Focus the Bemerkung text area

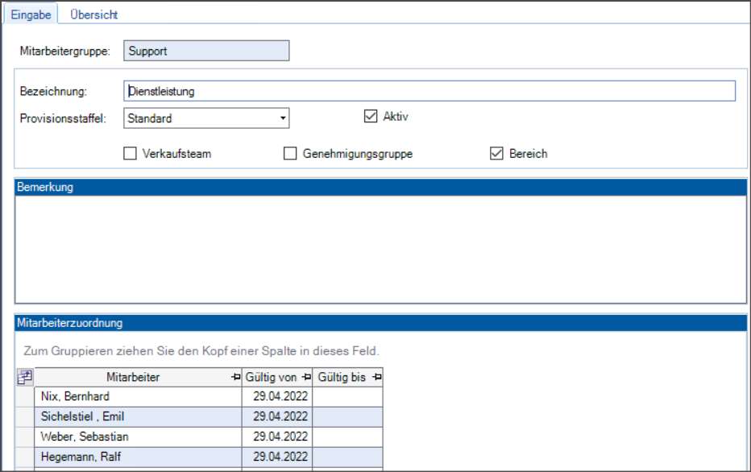(380, 248)
